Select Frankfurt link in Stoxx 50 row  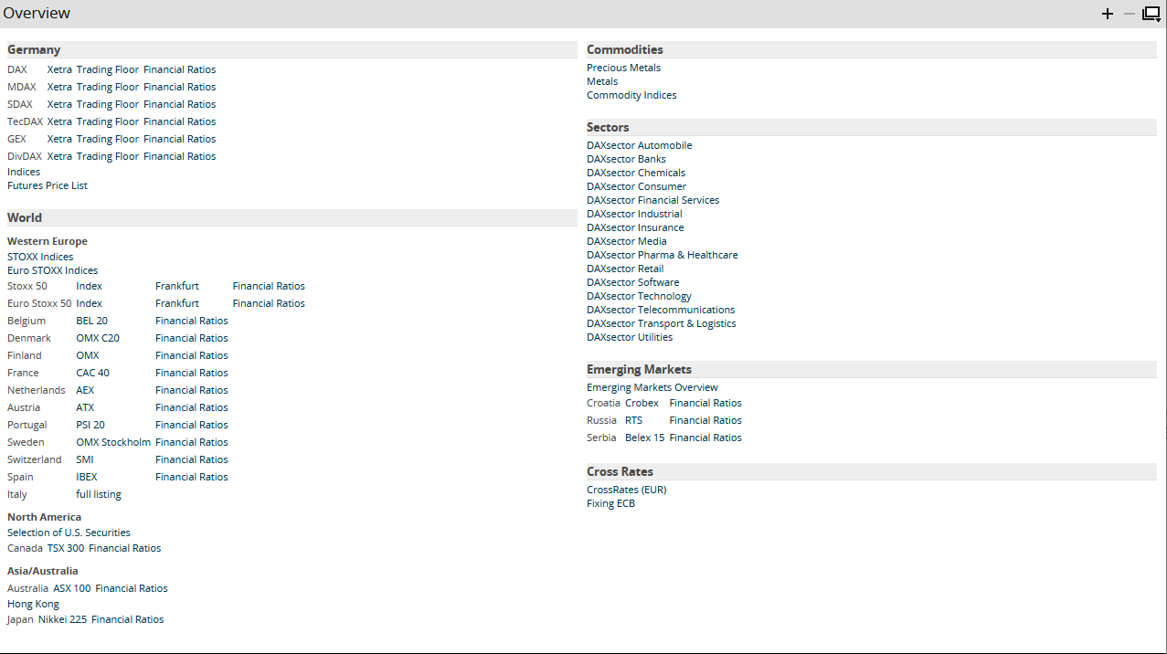(176, 286)
